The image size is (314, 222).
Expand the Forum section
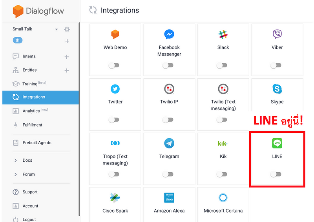tap(29, 174)
